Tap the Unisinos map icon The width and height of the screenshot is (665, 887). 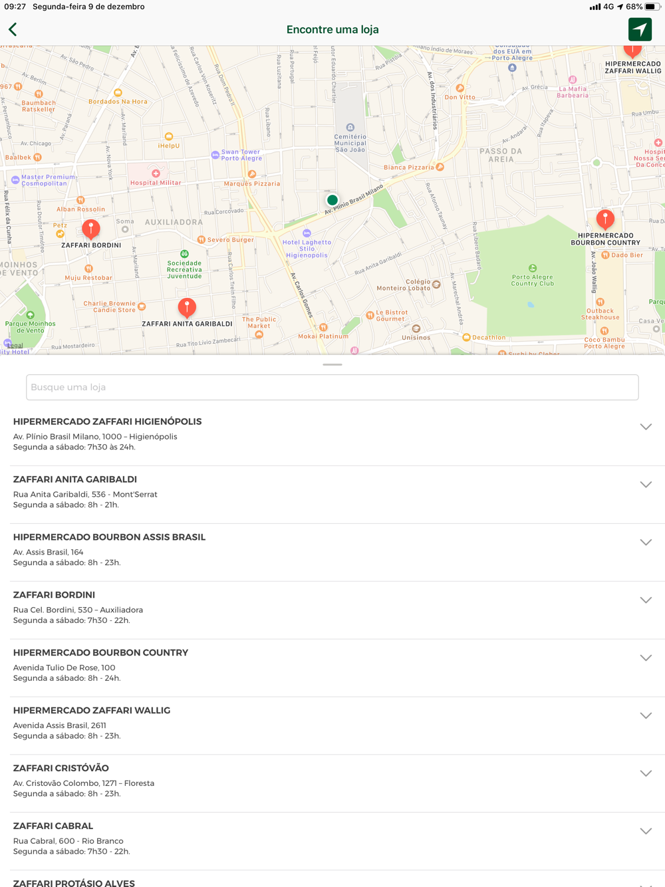[416, 328]
